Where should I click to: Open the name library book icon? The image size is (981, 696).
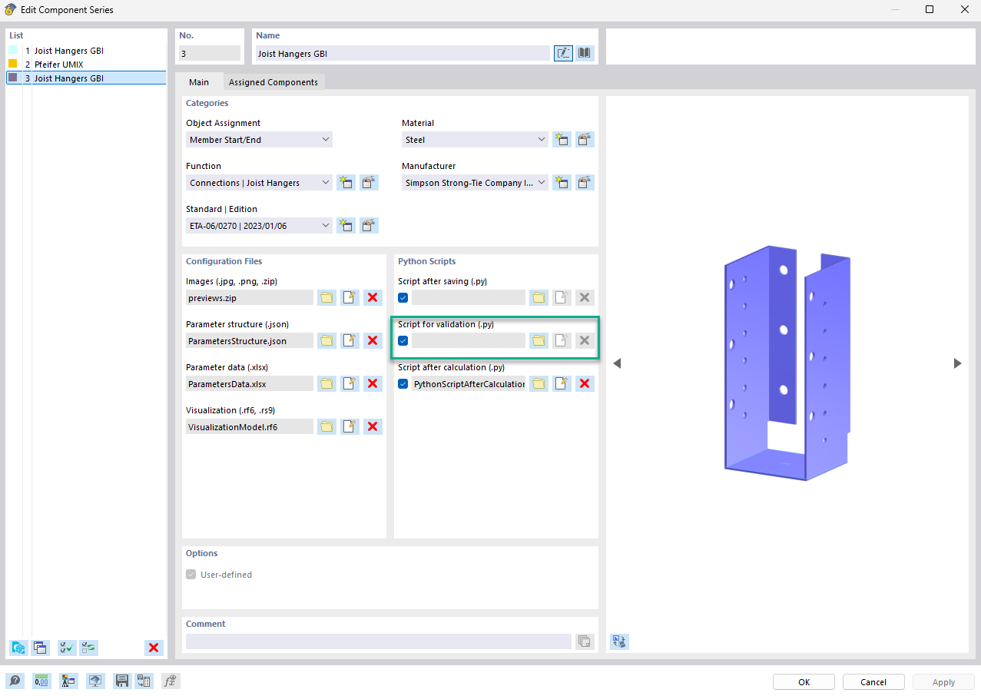pyautogui.click(x=585, y=53)
